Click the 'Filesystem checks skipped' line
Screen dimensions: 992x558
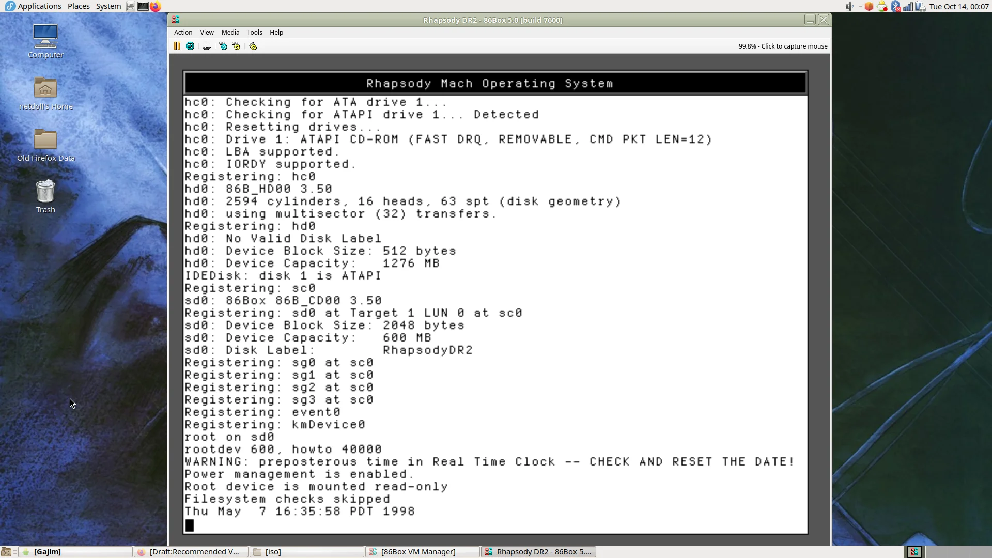pos(287,499)
